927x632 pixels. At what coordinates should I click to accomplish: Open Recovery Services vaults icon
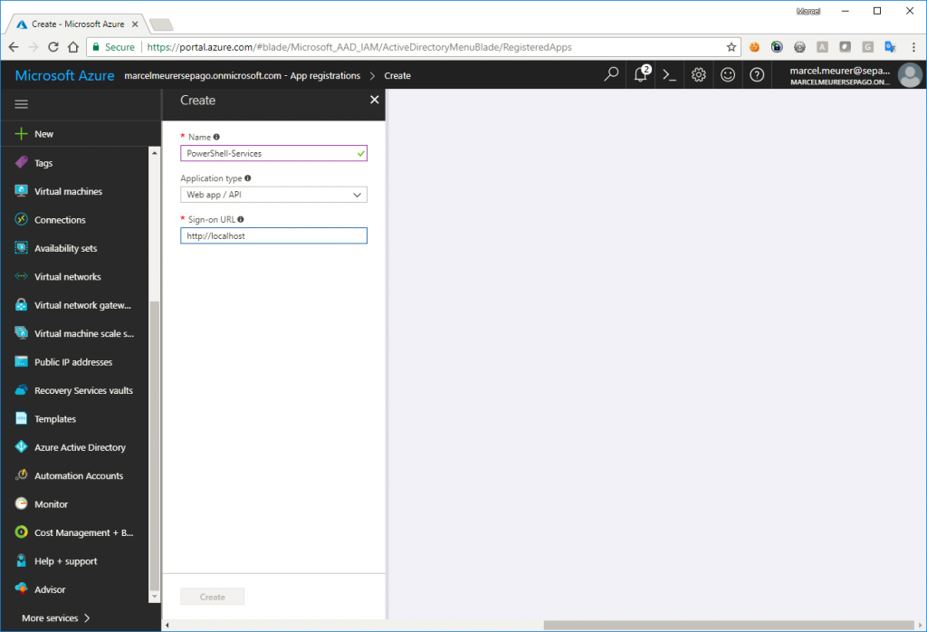[x=22, y=389]
